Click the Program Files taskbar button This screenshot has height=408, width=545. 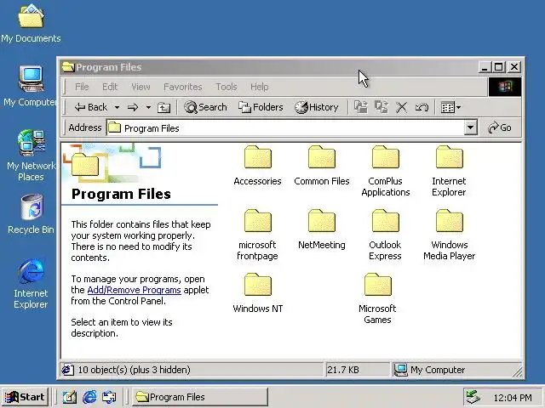coord(200,397)
